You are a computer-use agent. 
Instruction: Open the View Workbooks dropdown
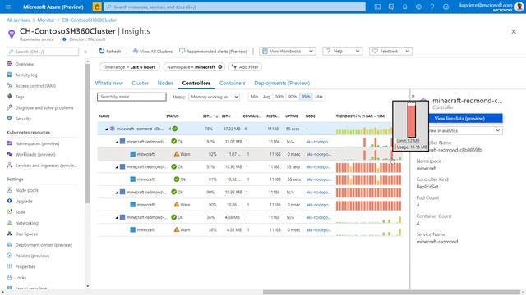click(288, 51)
